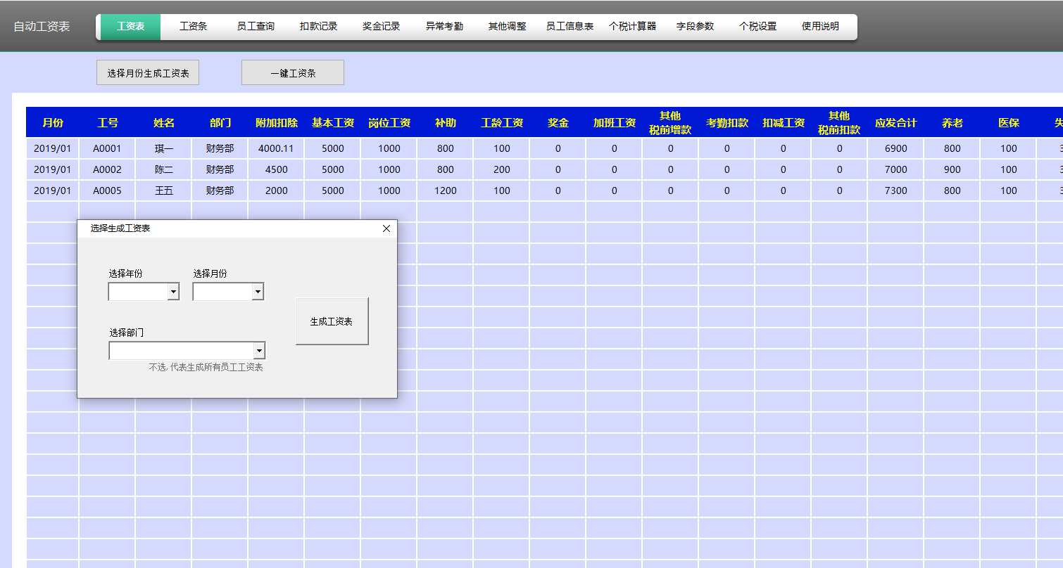Select employee ID cell A0001

(107, 148)
